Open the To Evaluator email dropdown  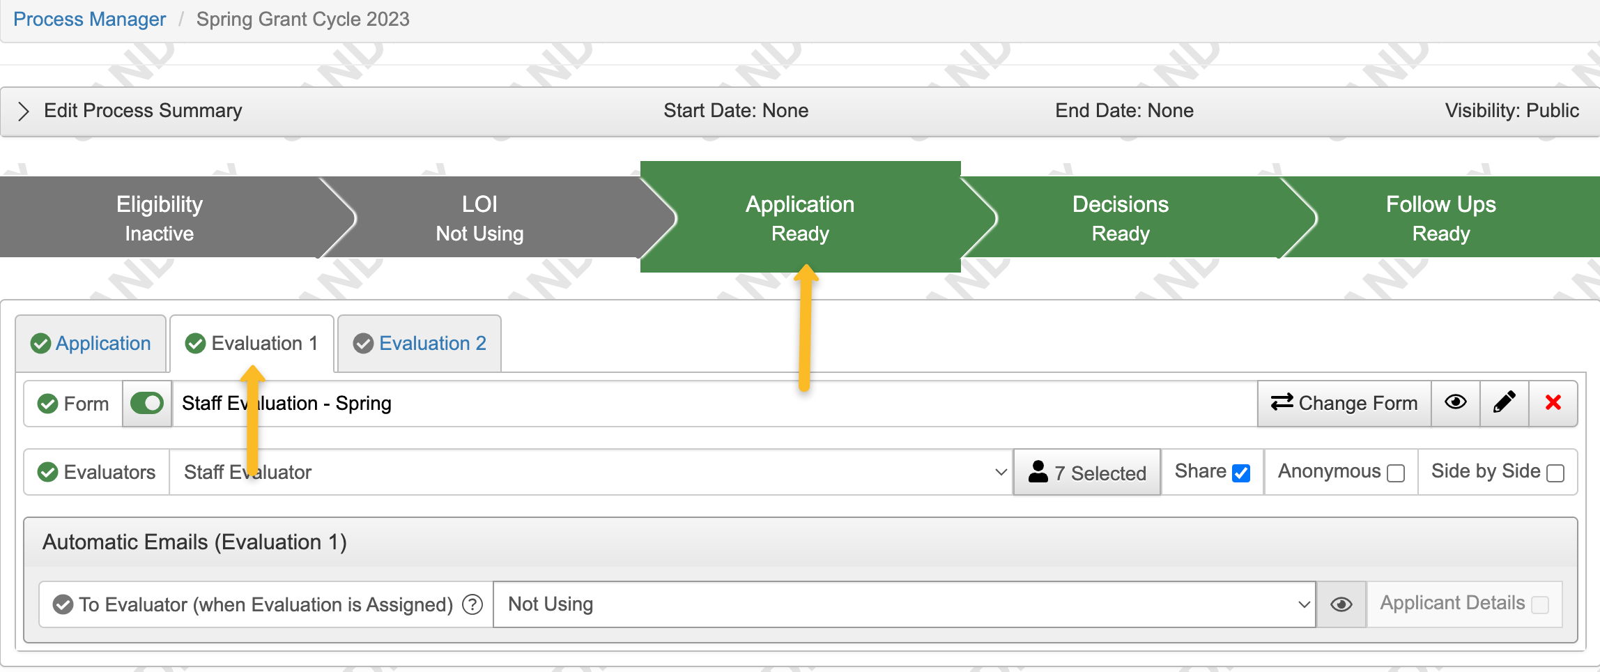(x=1302, y=604)
